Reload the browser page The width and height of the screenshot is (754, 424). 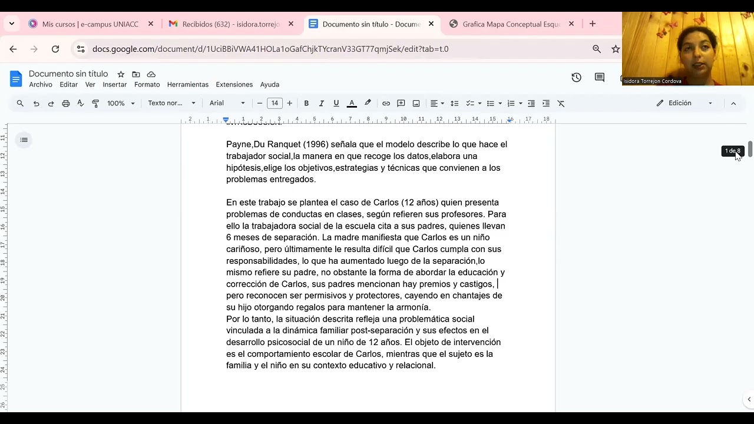(x=55, y=49)
